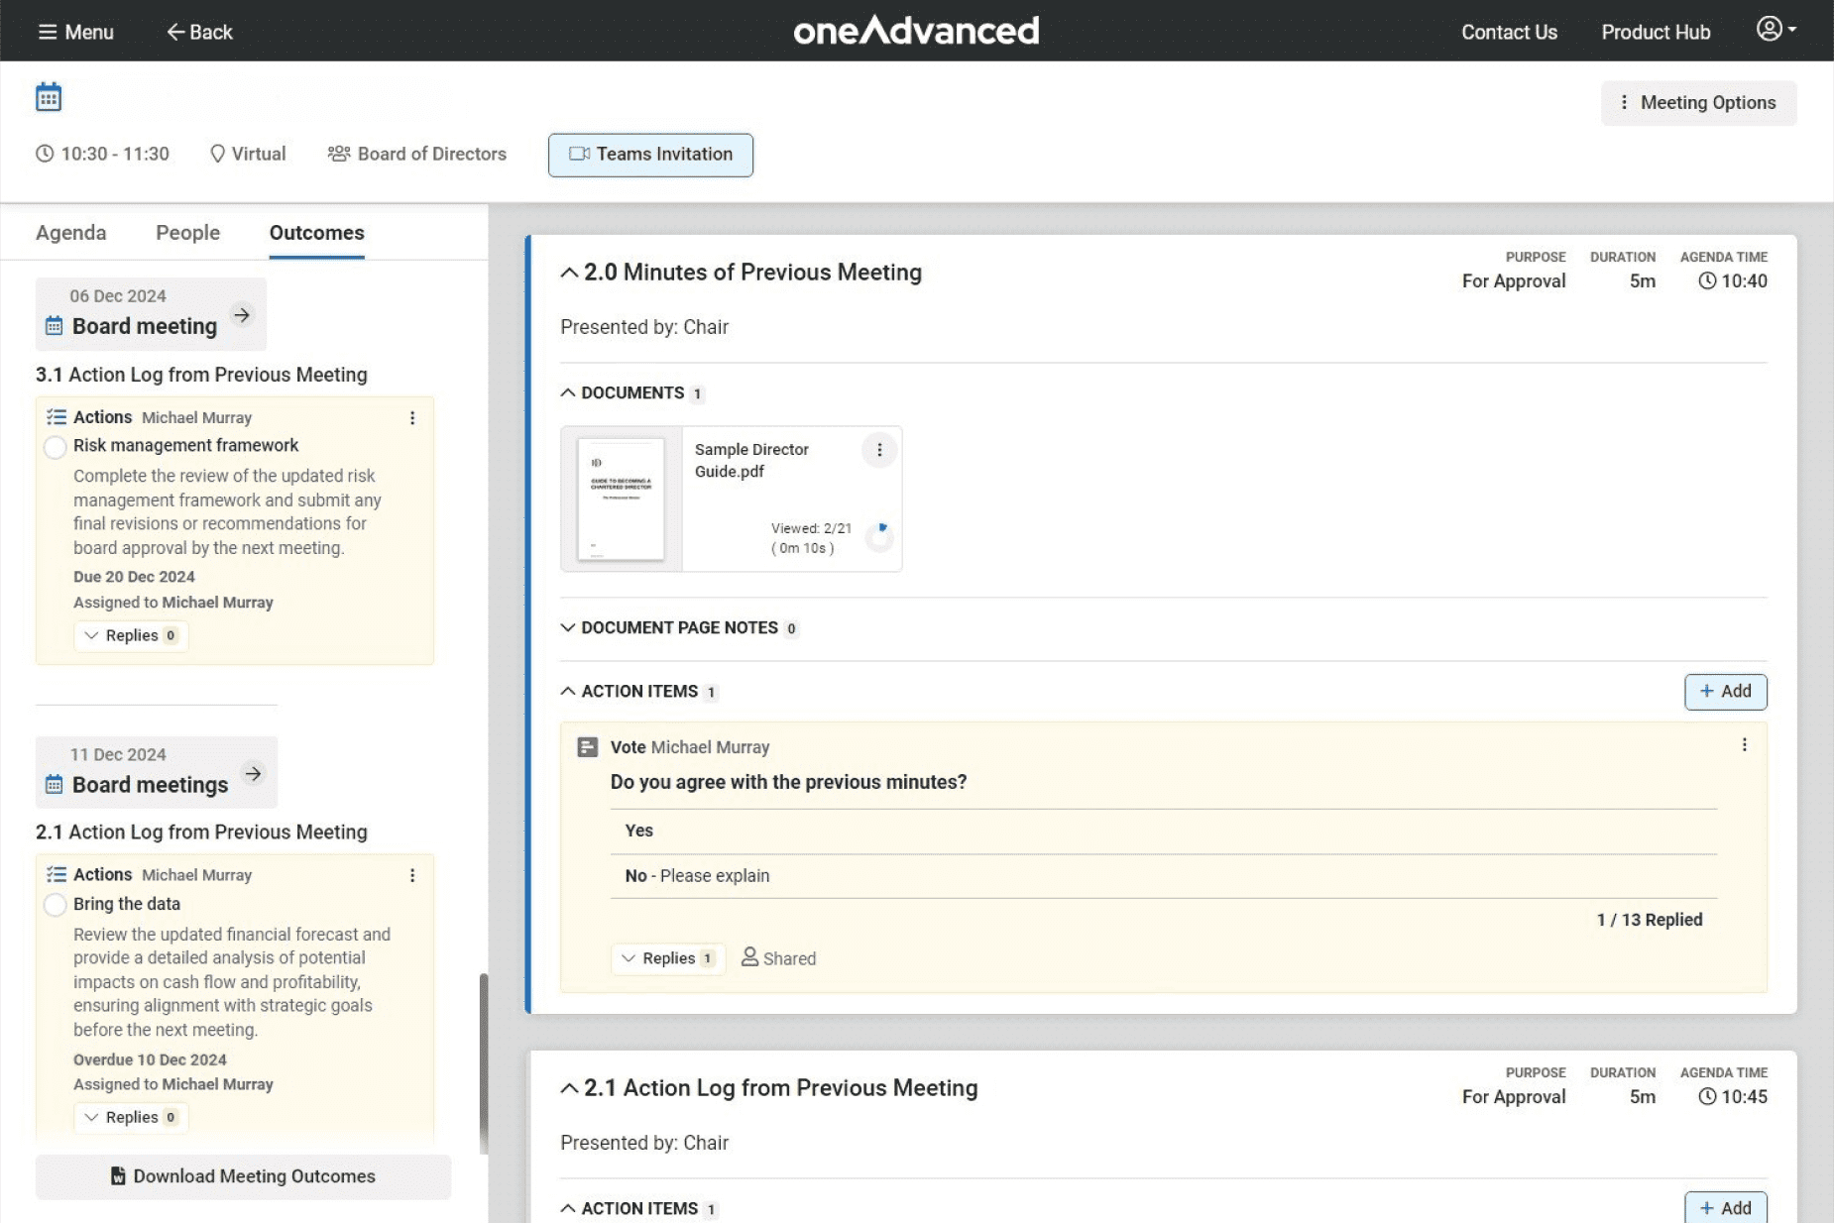Screen dimensions: 1834x1223
Task: Open options for Bring the data action
Action: [412, 876]
